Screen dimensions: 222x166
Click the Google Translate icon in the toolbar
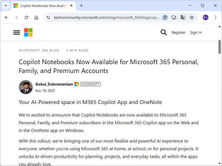(183, 17)
